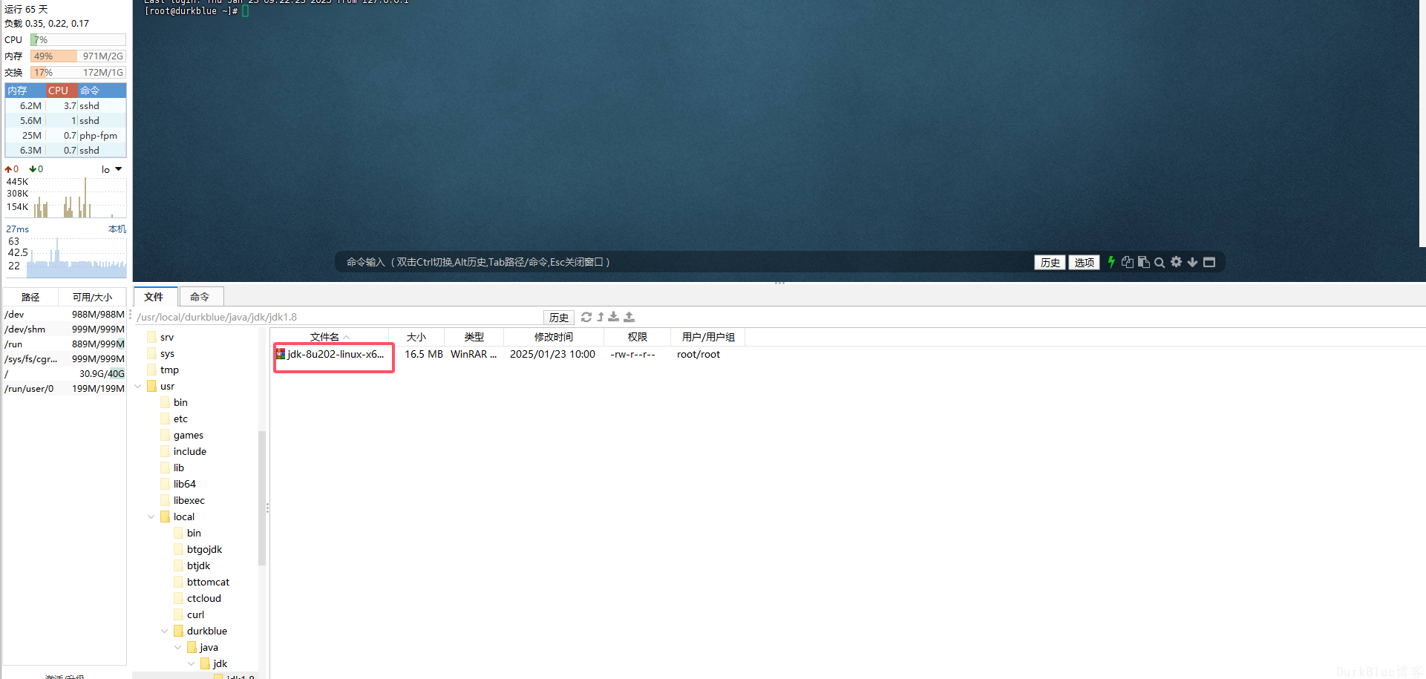
Task: Click the folder tree vertical scrollbar
Action: click(x=261, y=497)
